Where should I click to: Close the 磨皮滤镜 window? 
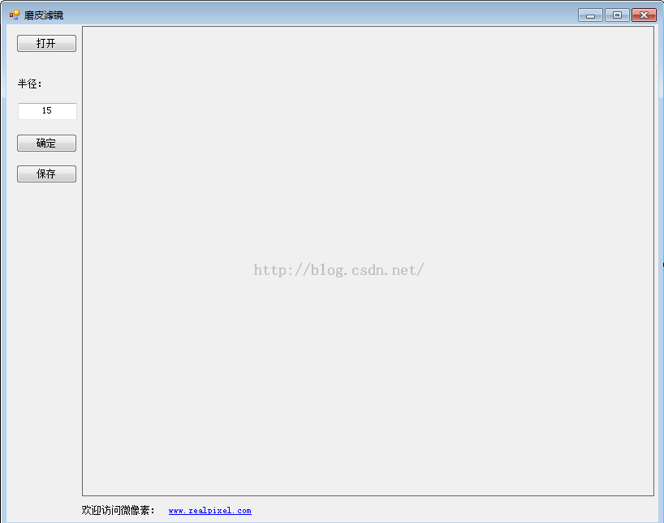tap(644, 15)
